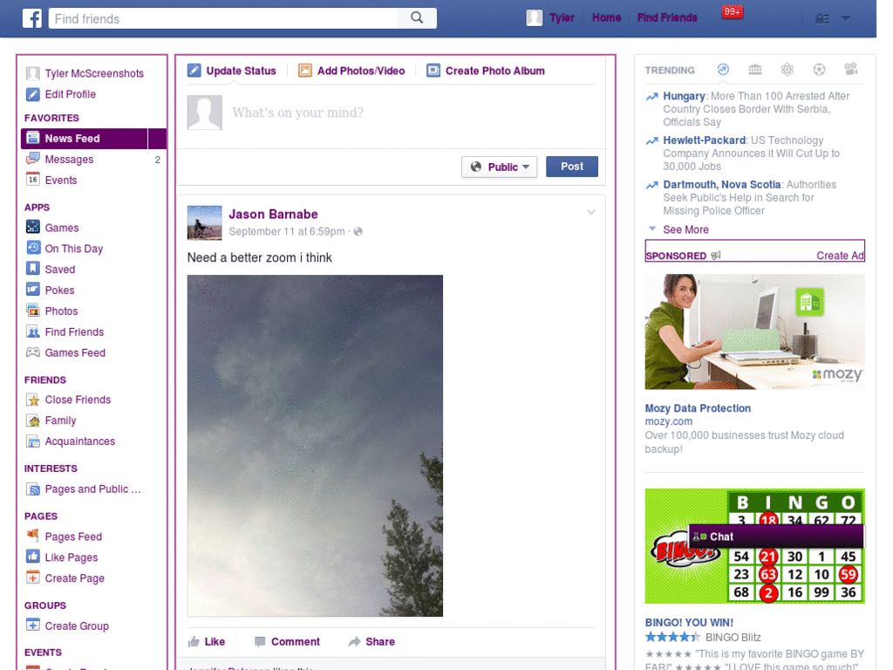Go to Home in the top bar
Screen dimensions: 893x670
tap(607, 17)
